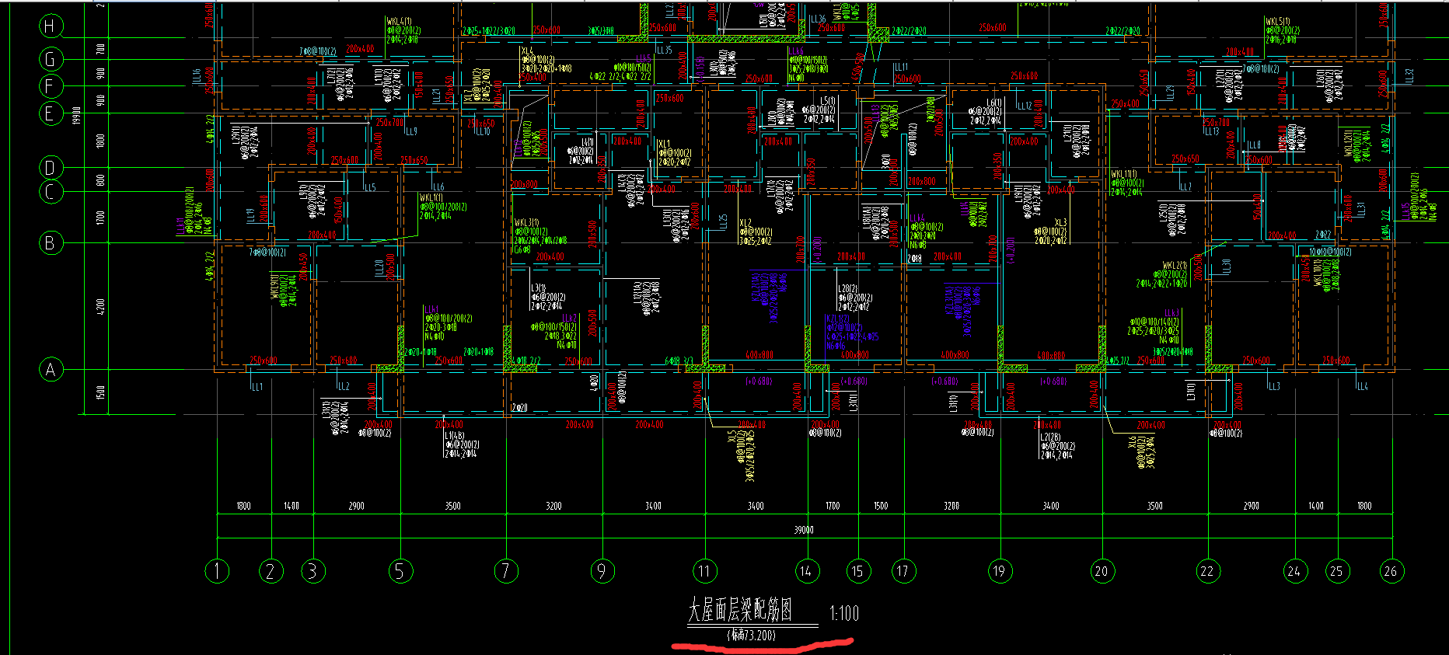The width and height of the screenshot is (1449, 655).
Task: Select the green beam label WKL3(1)
Action: pyautogui.click(x=526, y=222)
